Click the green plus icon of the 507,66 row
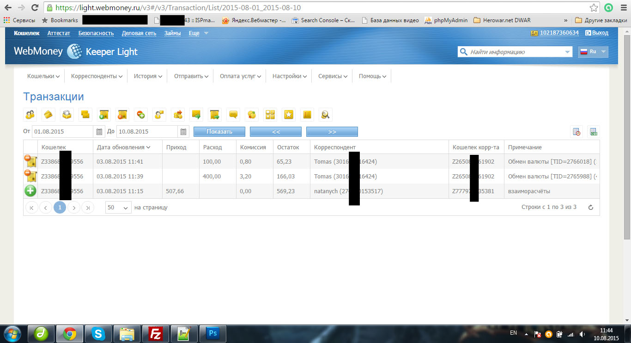631x343 pixels. click(x=30, y=191)
